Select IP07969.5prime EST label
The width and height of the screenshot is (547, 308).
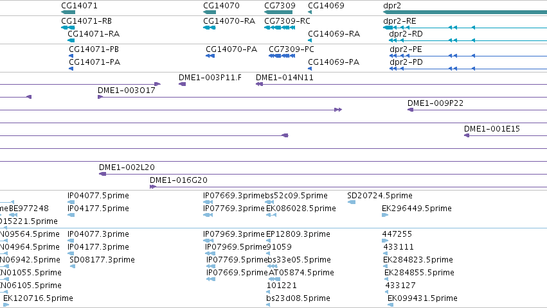(236, 247)
